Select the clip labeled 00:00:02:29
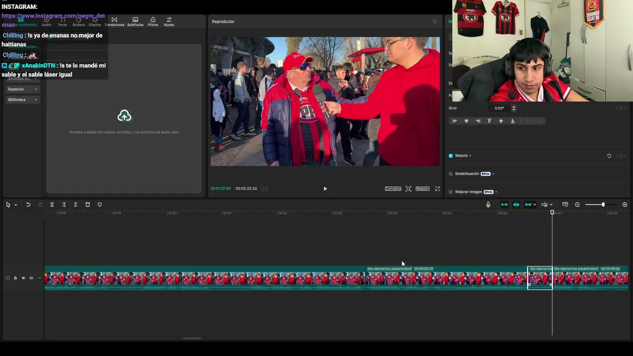The height and width of the screenshot is (356, 633). pyautogui.click(x=446, y=278)
